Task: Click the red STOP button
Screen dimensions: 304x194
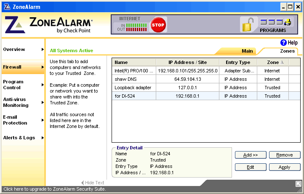Action: 158,25
